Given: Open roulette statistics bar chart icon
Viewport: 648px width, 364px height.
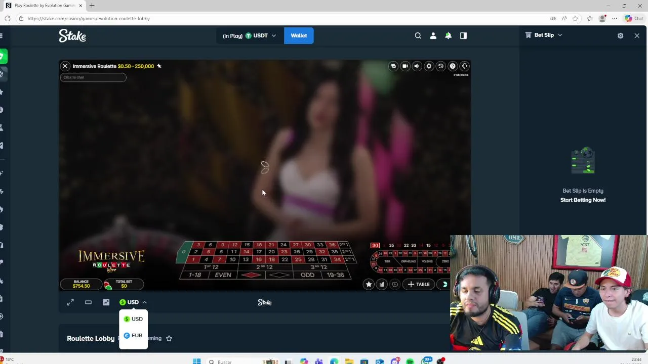Looking at the screenshot, I should point(382,284).
